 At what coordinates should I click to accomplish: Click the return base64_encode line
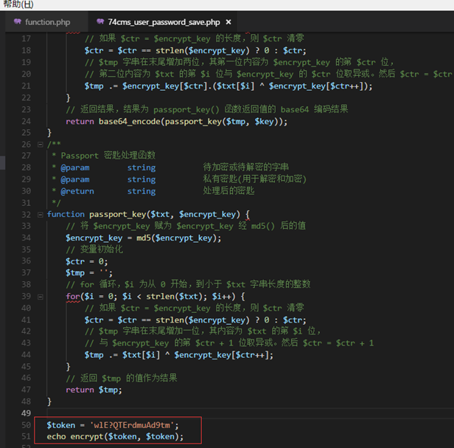point(176,122)
